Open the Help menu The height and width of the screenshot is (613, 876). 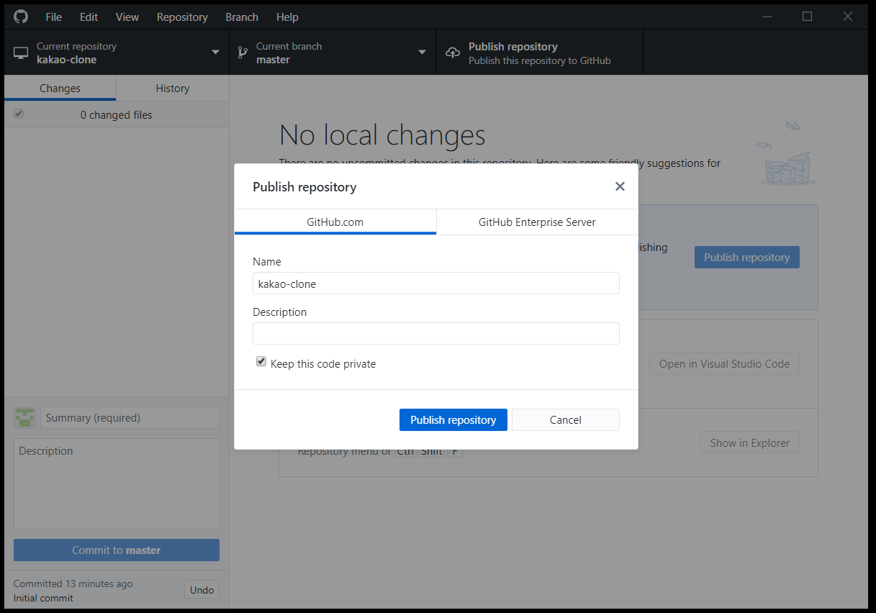287,17
